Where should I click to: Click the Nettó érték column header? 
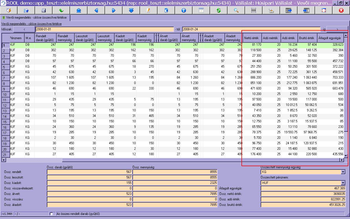(252, 38)
